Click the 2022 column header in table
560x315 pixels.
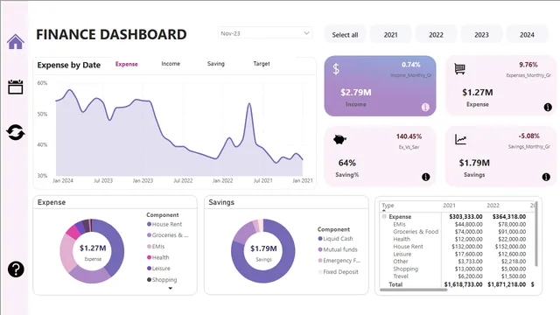point(493,206)
